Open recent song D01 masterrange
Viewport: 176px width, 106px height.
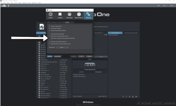pyautogui.click(x=45, y=75)
